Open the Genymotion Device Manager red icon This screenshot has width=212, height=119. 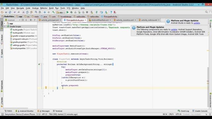pos(115,12)
